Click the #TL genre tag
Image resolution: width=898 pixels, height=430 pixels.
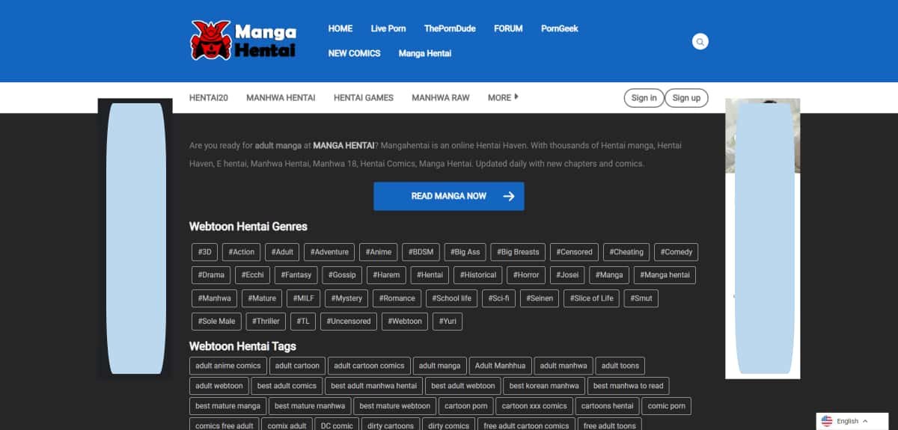click(x=303, y=322)
